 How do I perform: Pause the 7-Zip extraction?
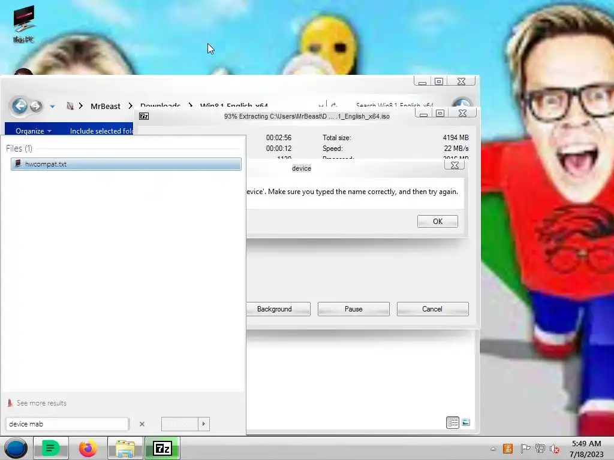[x=354, y=309]
